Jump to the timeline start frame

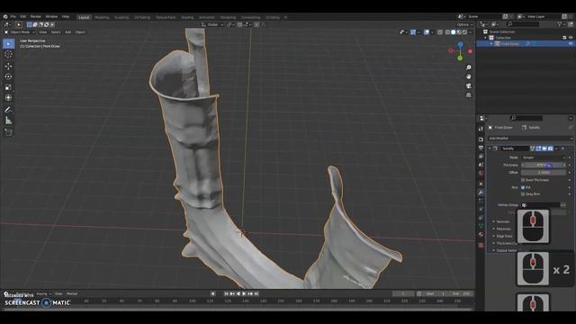pos(226,294)
